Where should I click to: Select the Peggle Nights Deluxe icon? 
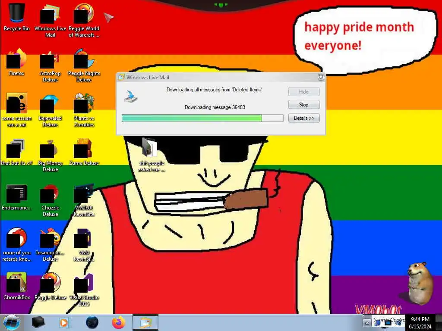pos(84,65)
